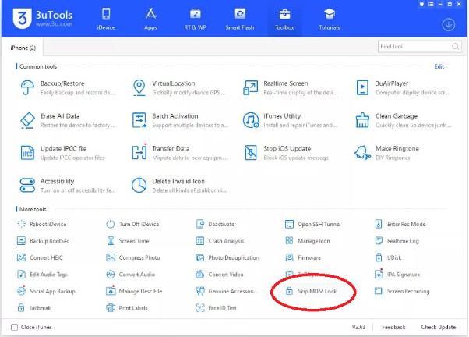Open Edit Audio Tags tool
Viewport: 469px width, 337px height.
tap(42, 275)
